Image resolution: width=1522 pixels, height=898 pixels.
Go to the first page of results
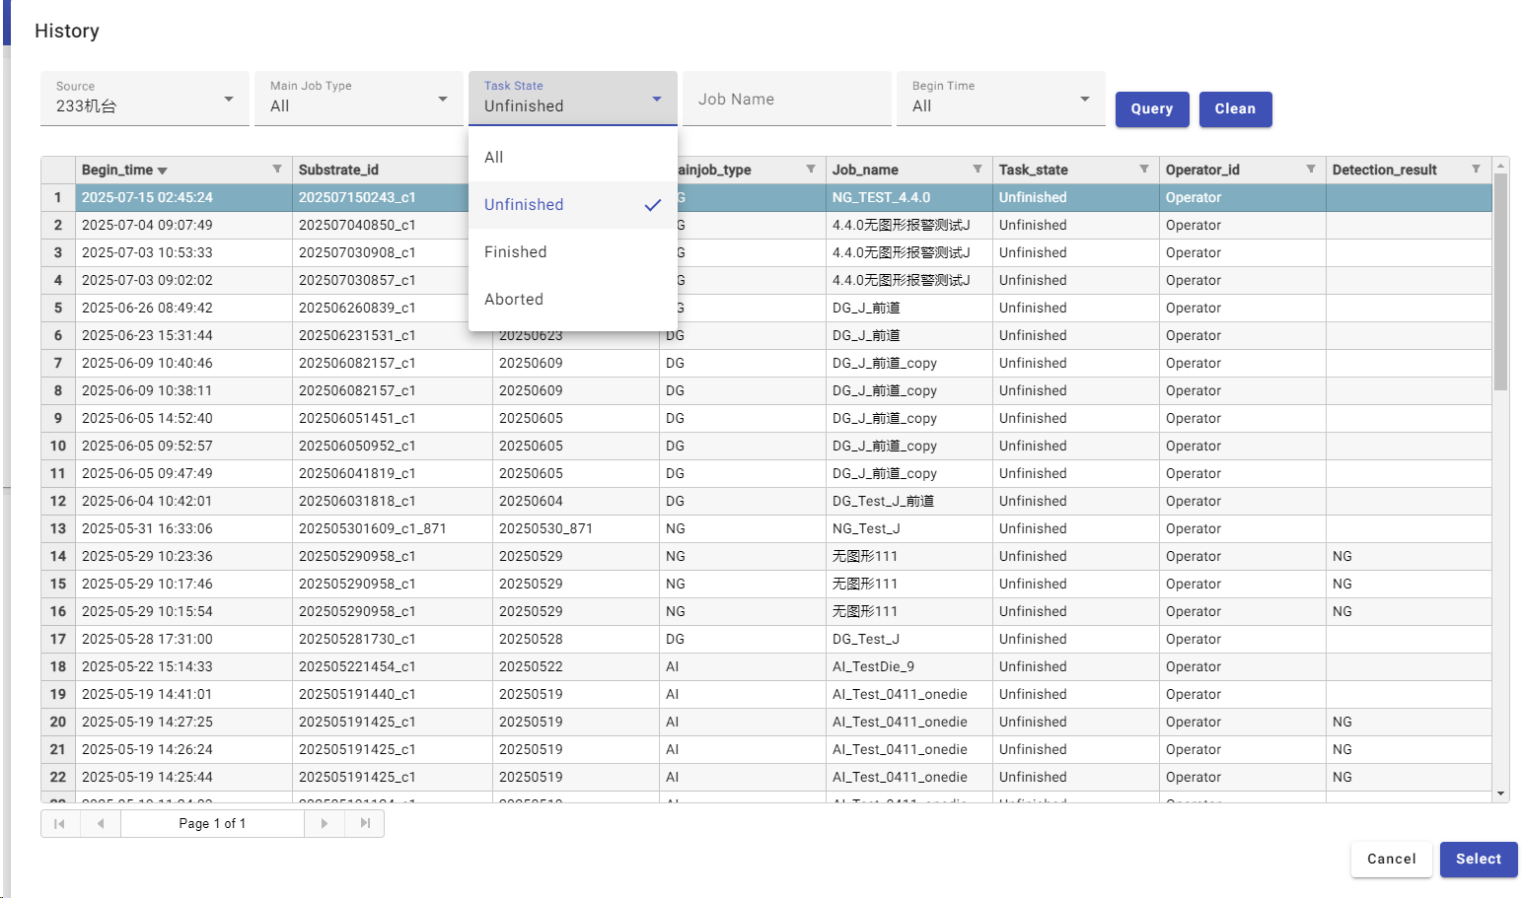(59, 823)
